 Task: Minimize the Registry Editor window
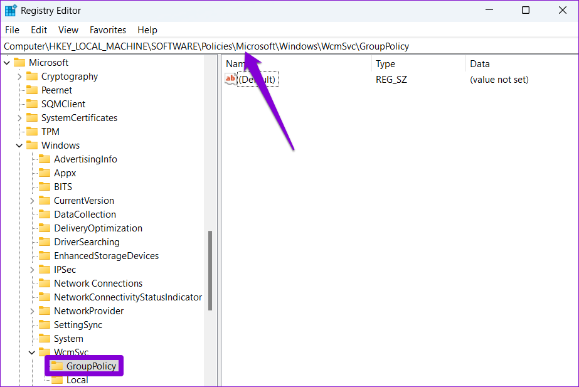click(489, 10)
